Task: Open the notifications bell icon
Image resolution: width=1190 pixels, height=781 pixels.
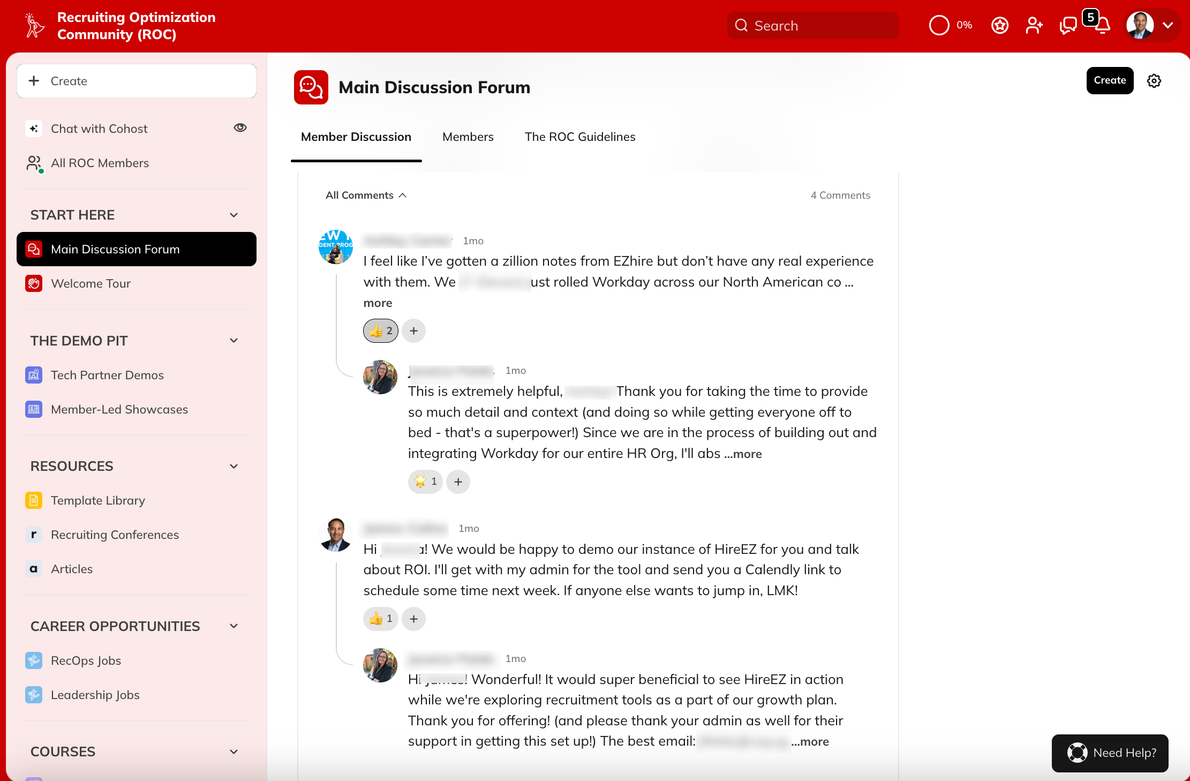Action: point(1103,26)
